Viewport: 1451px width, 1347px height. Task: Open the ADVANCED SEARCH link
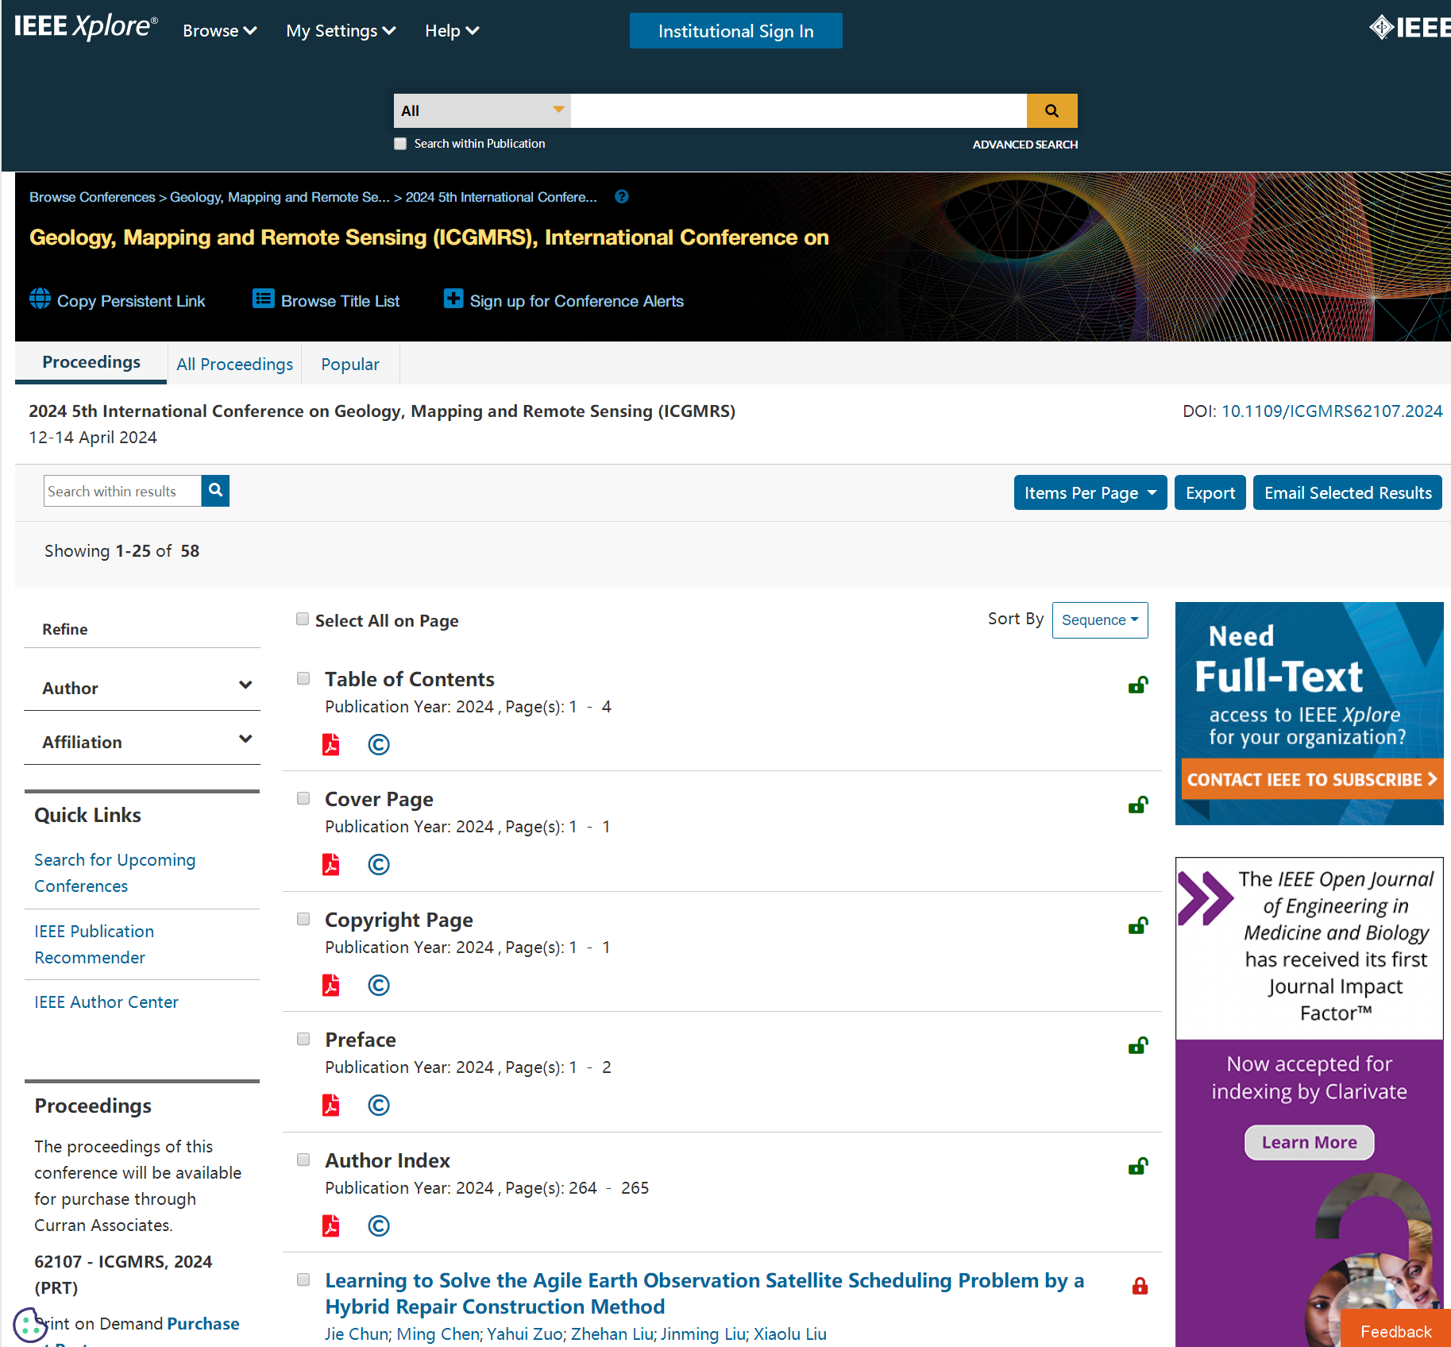coord(1025,145)
